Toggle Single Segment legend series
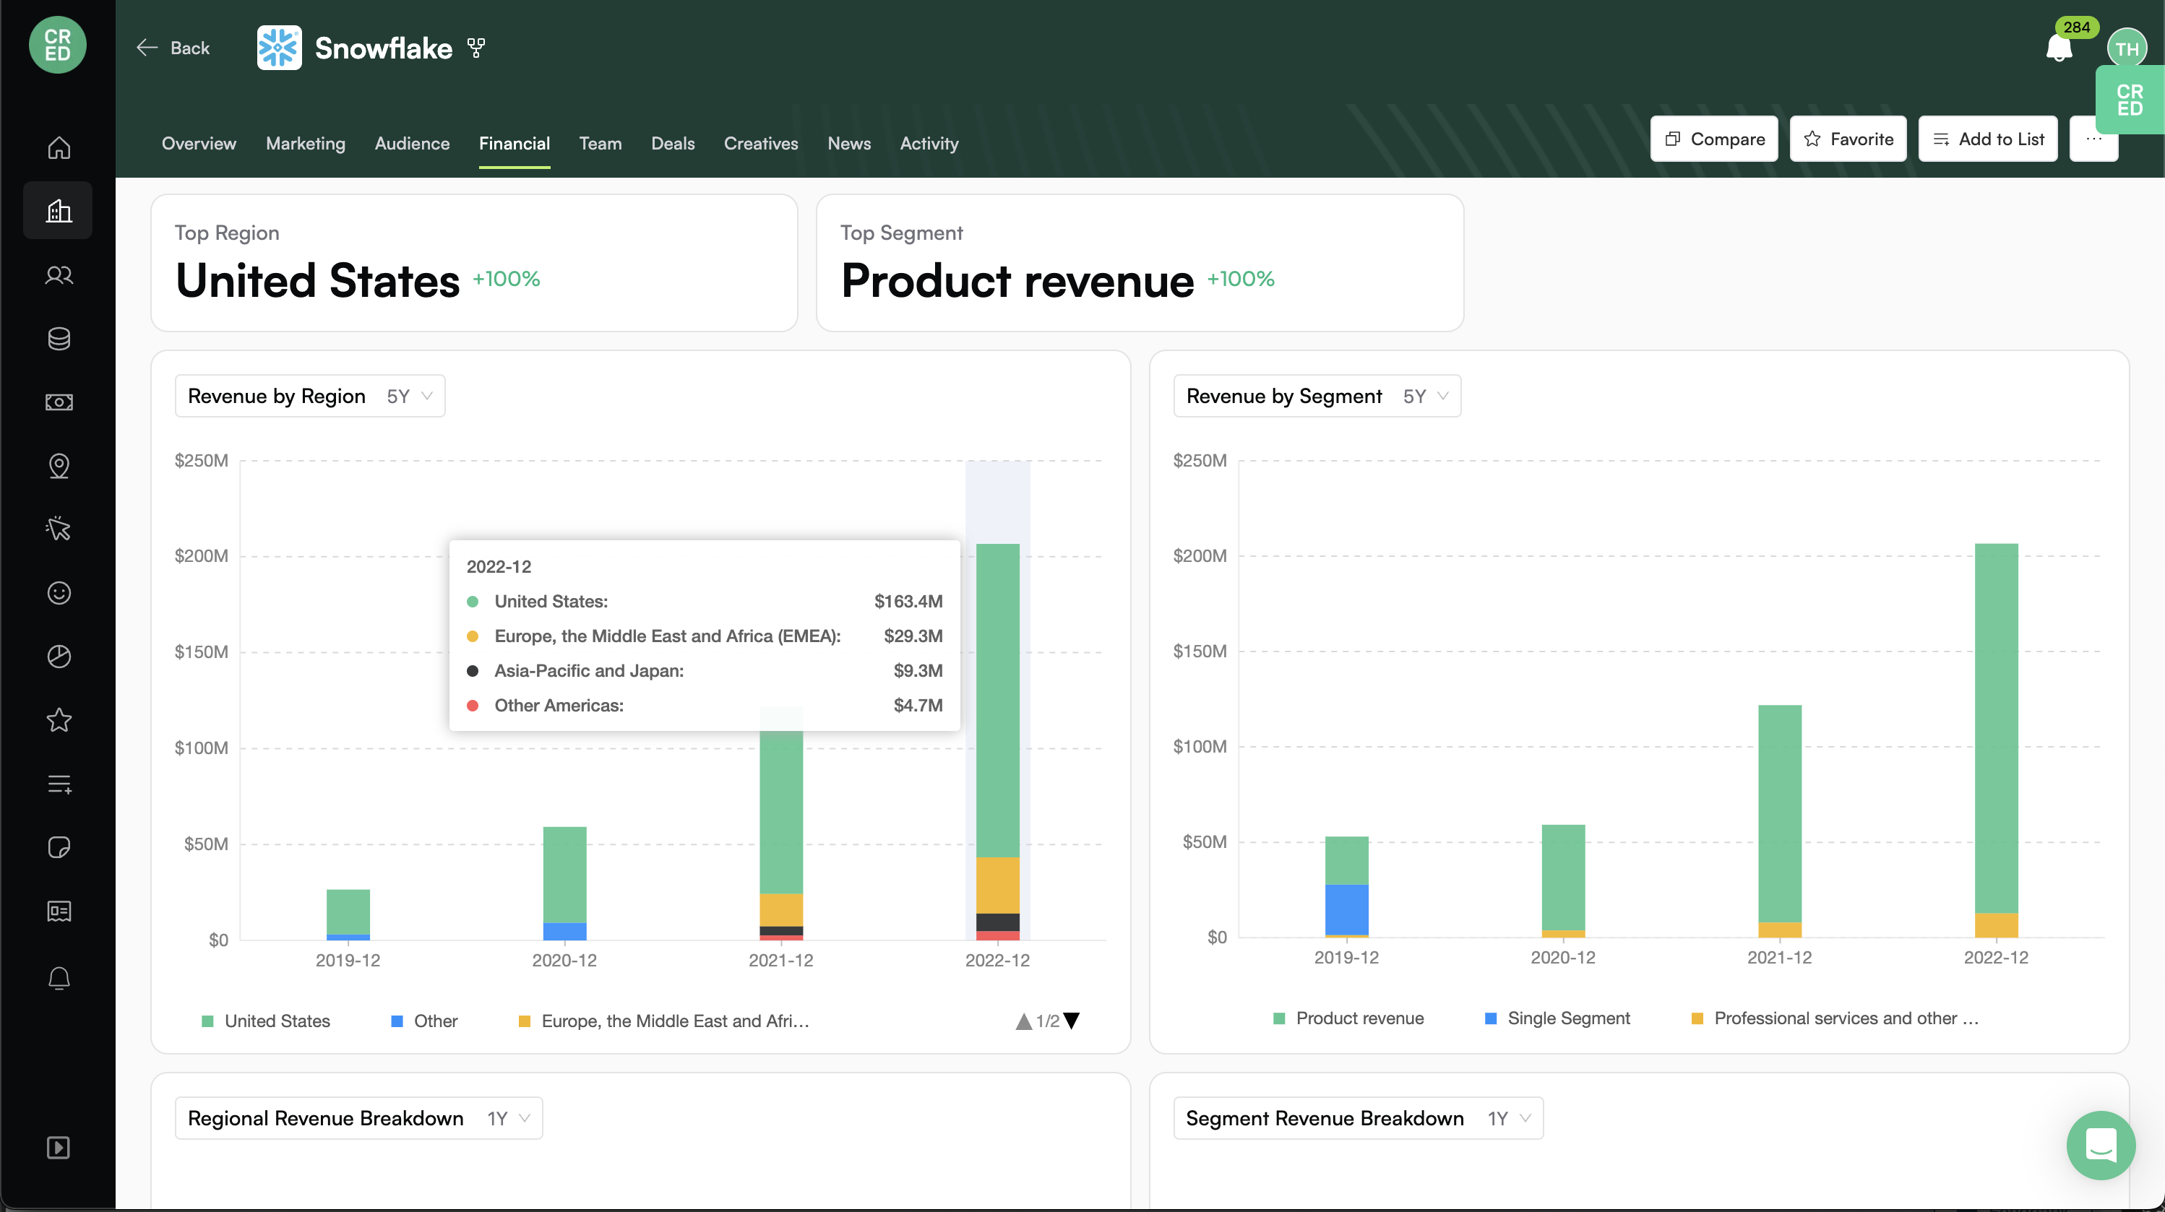 click(x=1557, y=1018)
